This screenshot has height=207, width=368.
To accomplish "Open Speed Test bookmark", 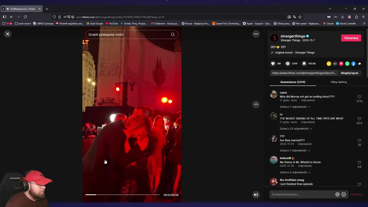I will tap(226, 24).
